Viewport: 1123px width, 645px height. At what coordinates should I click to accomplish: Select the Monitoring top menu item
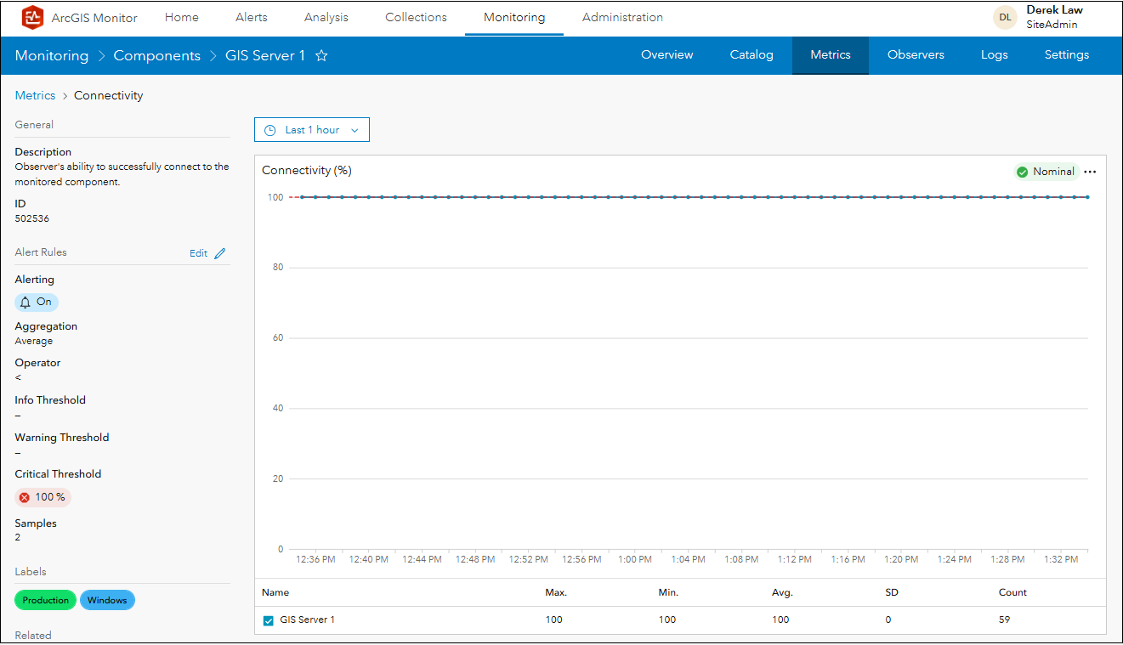[514, 17]
